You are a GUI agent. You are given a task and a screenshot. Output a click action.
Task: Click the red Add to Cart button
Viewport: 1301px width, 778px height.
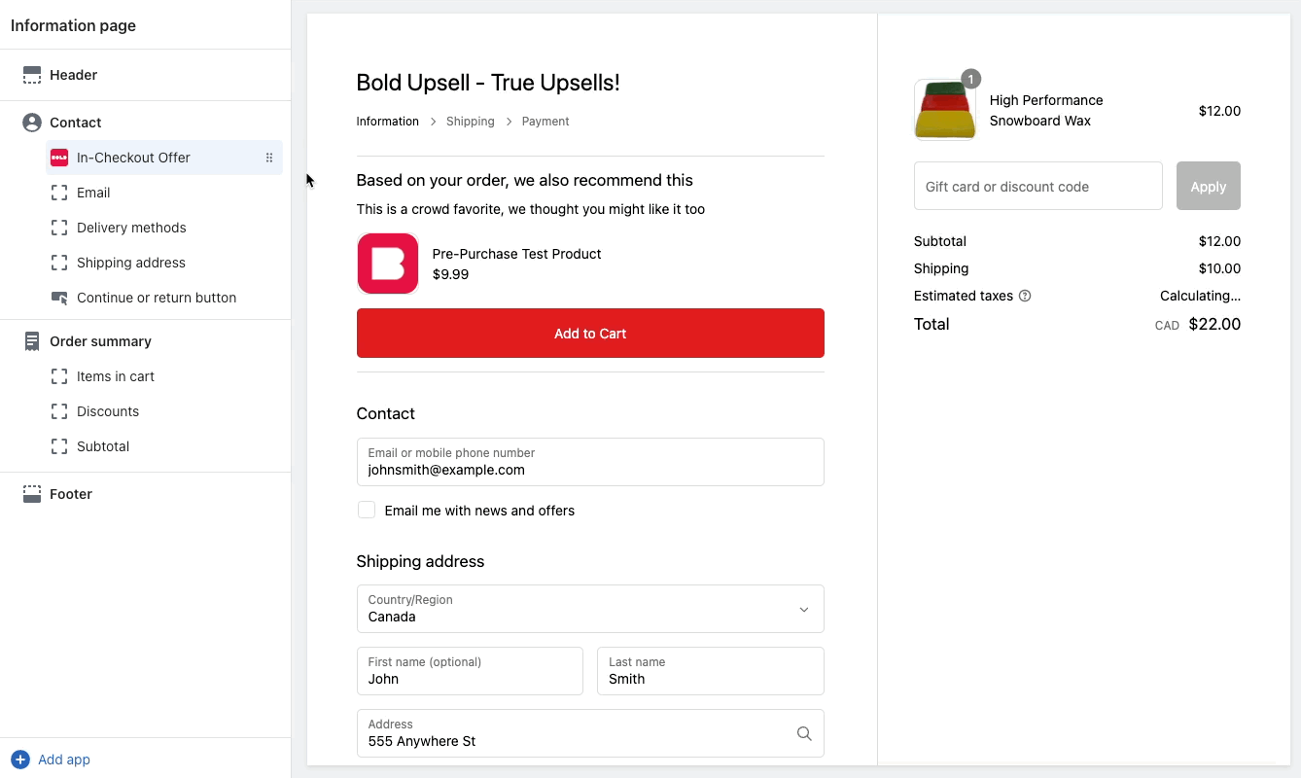tap(590, 334)
